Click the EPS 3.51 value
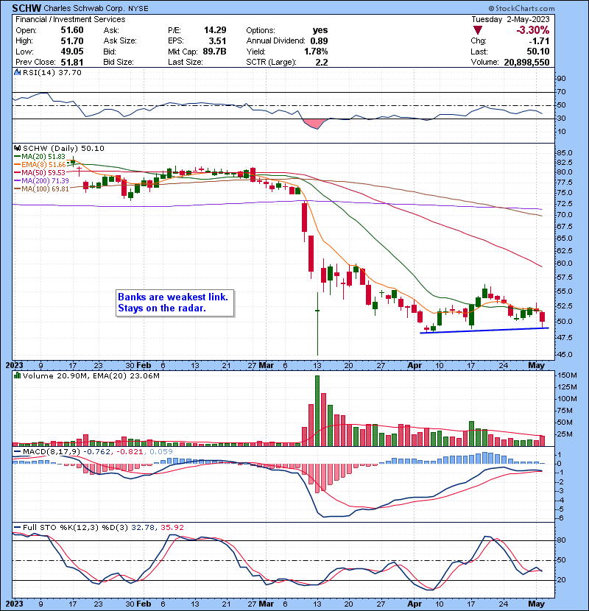The height and width of the screenshot is (611, 589). coord(217,41)
